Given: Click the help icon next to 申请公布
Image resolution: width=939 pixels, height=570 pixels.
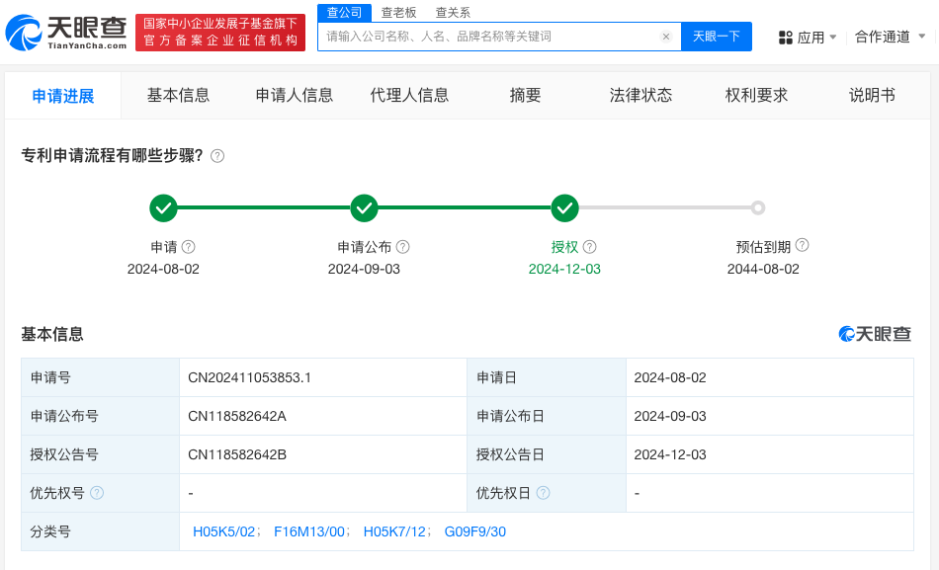Looking at the screenshot, I should (402, 247).
